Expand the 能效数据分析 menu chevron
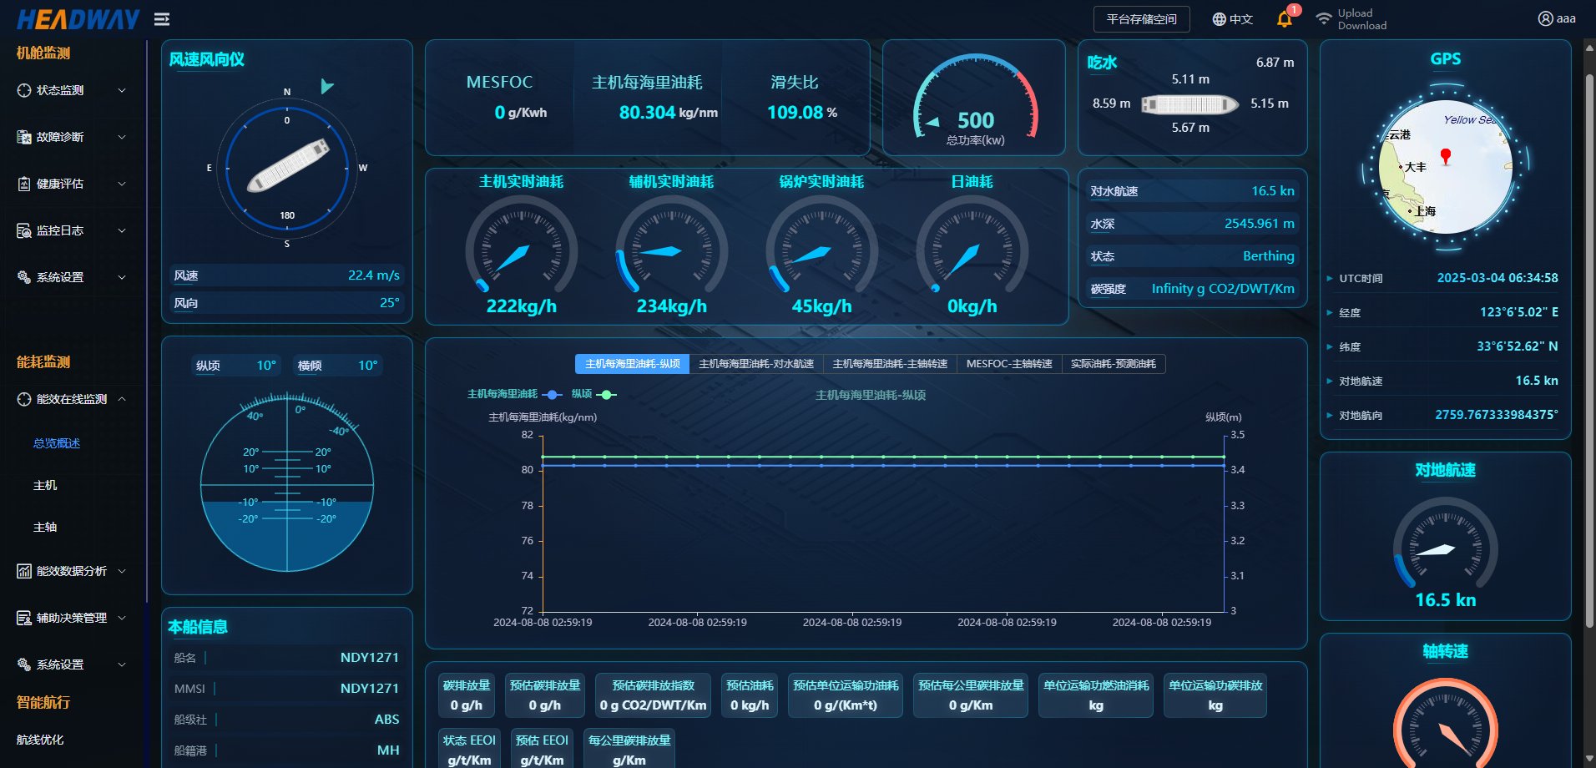Viewport: 1596px width, 768px height. (x=122, y=571)
